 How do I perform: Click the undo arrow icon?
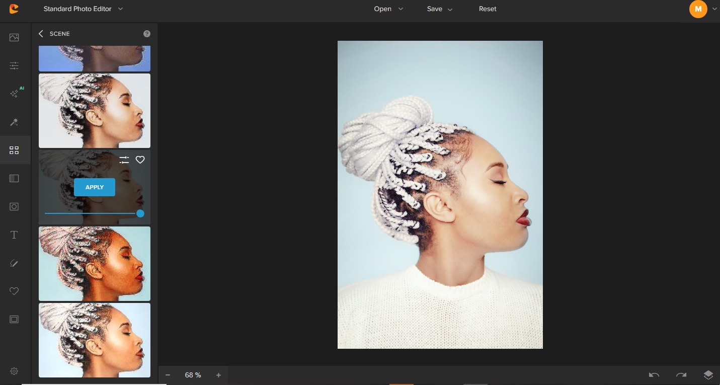click(654, 375)
